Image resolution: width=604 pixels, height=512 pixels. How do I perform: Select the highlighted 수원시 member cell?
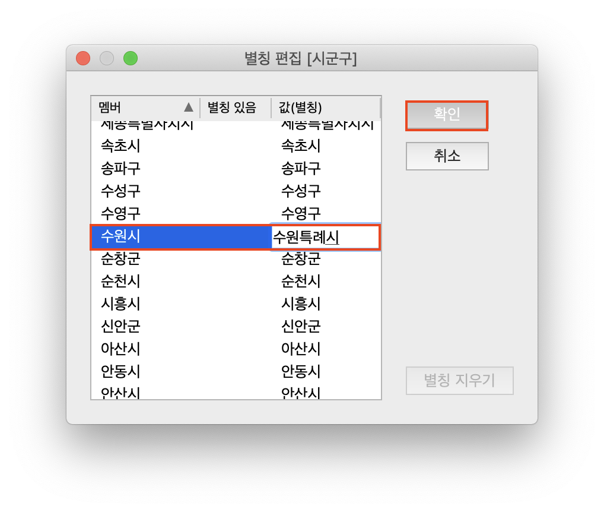pyautogui.click(x=181, y=237)
